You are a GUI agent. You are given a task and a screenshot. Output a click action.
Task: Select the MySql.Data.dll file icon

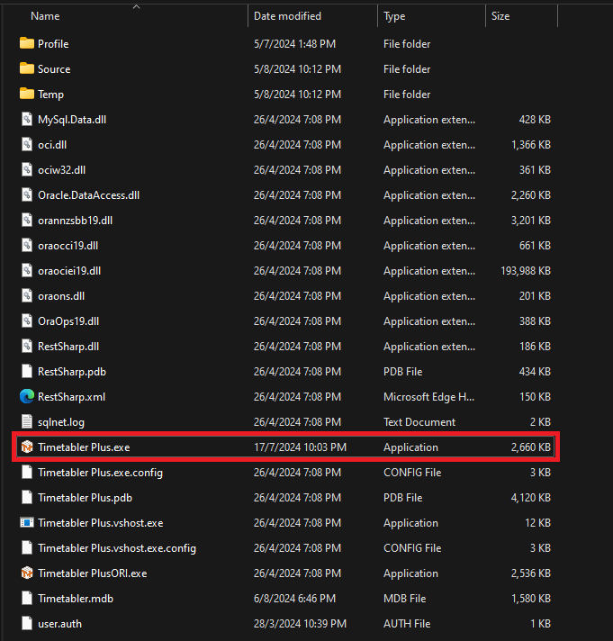point(27,120)
